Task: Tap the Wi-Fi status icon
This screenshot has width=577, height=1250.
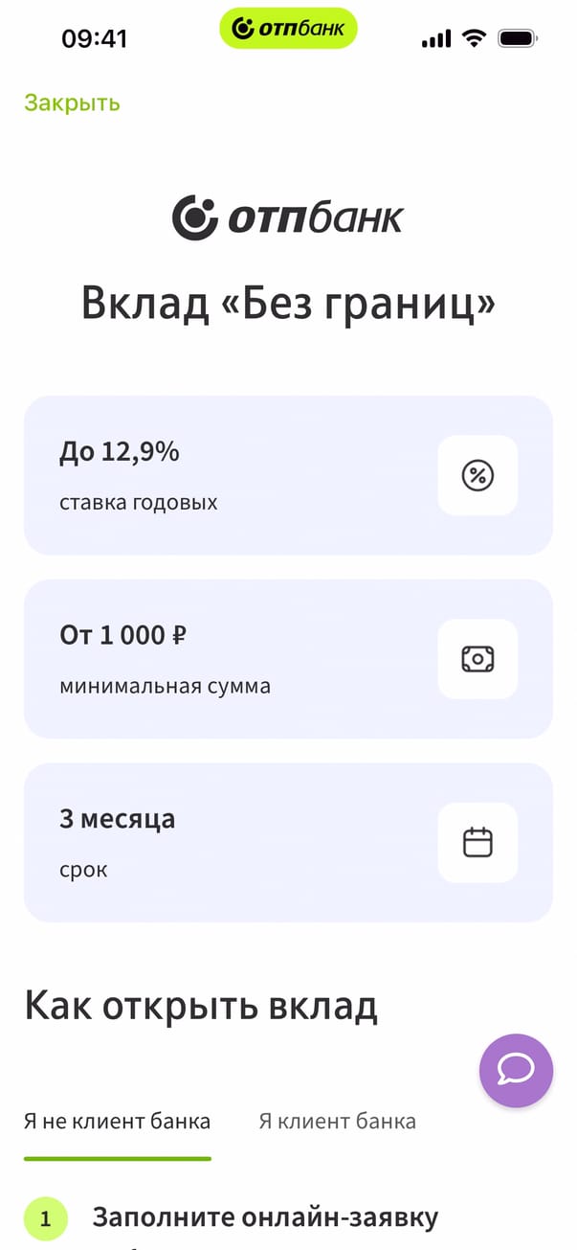Action: (473, 38)
